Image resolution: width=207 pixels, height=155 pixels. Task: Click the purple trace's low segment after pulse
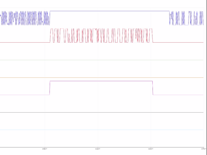[180, 95]
